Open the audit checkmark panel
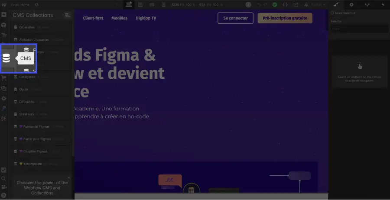Viewport: 390px width, 200px height. coord(4,170)
